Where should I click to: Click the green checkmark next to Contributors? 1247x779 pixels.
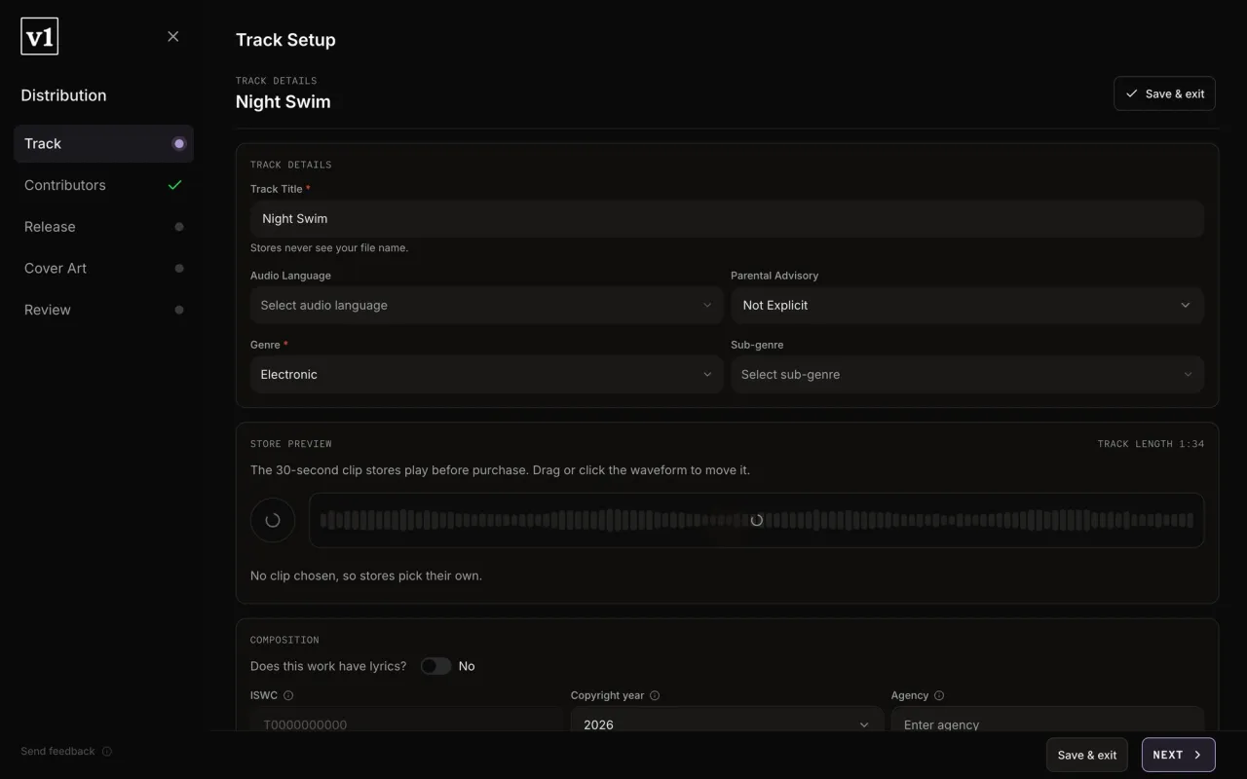coord(175,185)
